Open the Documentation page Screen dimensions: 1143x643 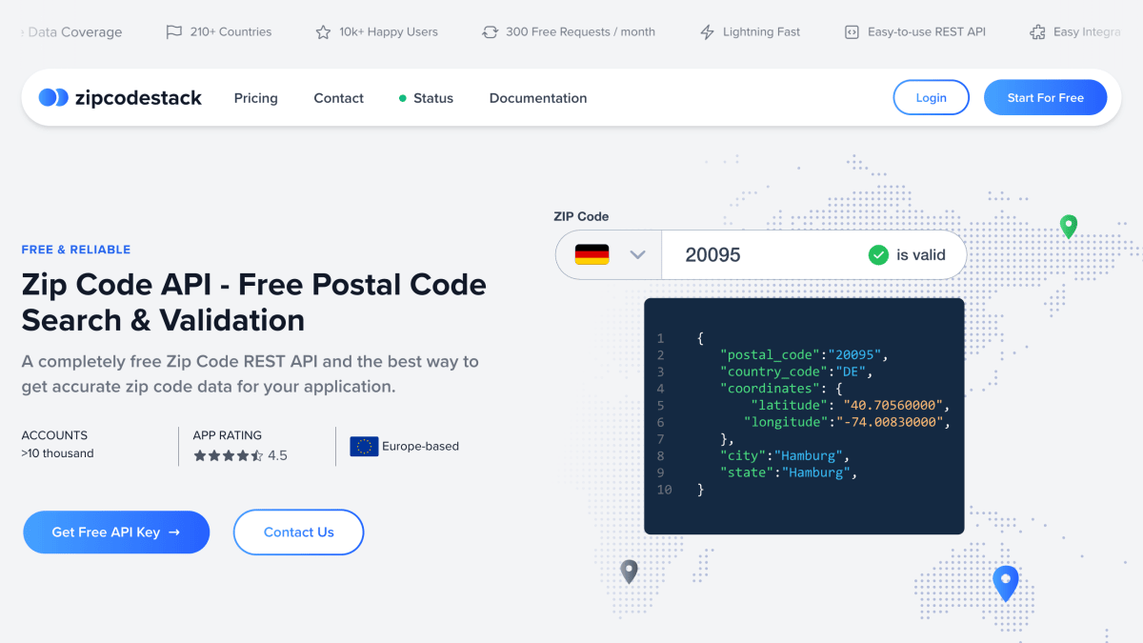(538, 98)
